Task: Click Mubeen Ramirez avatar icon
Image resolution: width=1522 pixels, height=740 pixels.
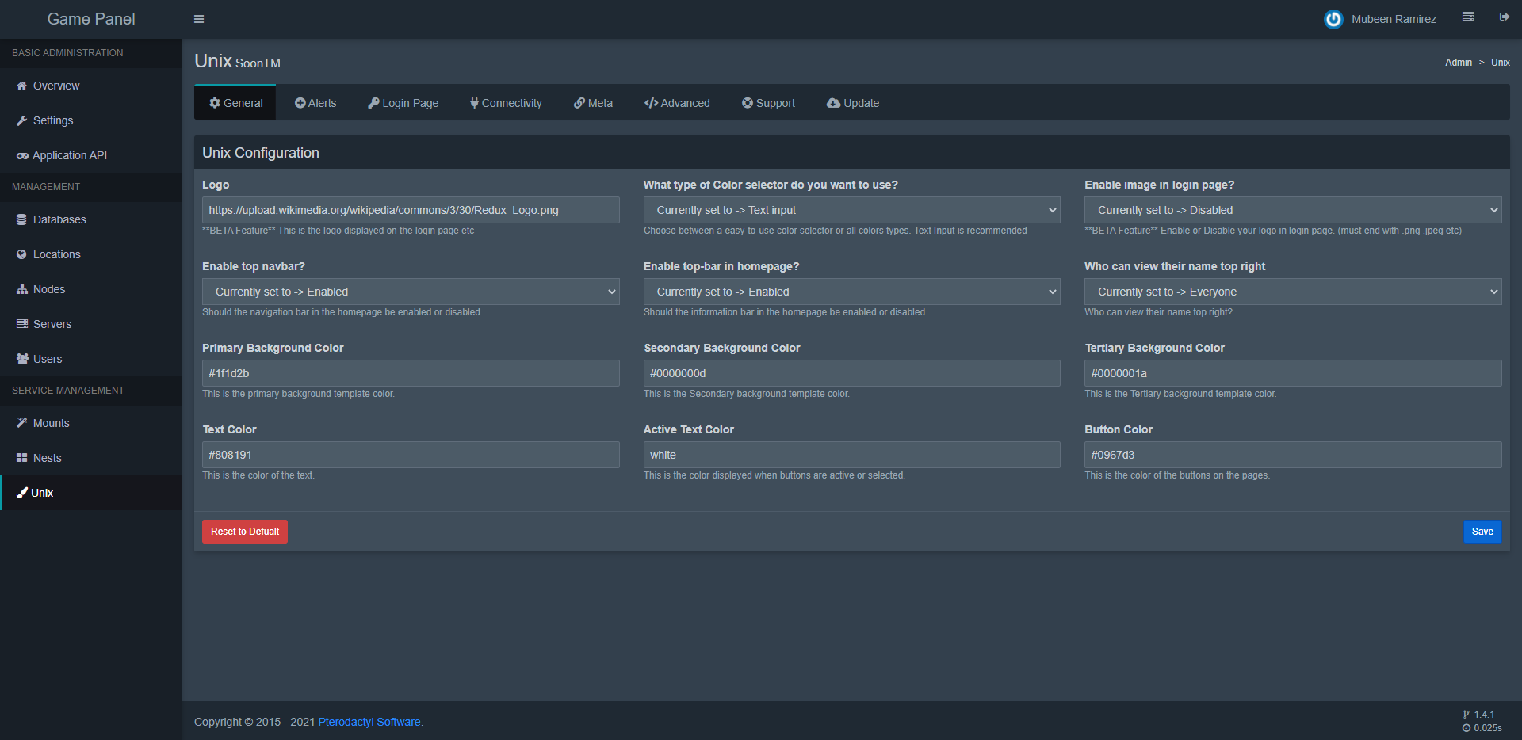Action: [1333, 19]
